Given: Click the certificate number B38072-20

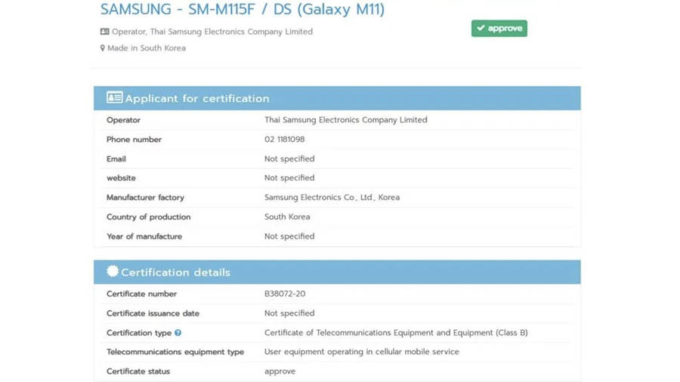Looking at the screenshot, I should (285, 294).
